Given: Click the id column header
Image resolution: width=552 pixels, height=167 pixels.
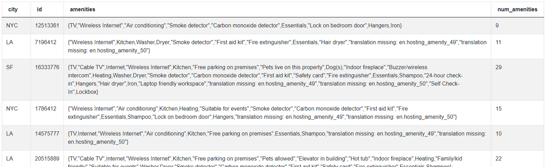Looking at the screenshot, I should pyautogui.click(x=39, y=9).
